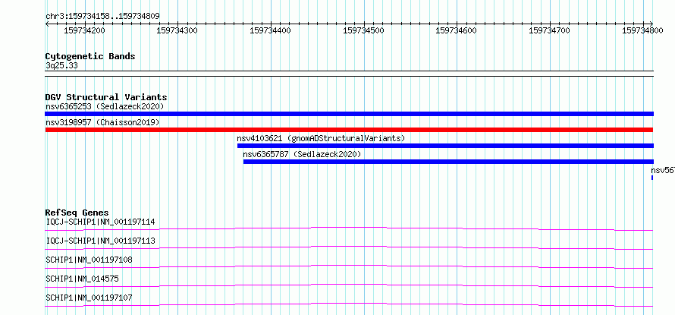Image resolution: width=675 pixels, height=315 pixels.
Task: Click the SCHIP1|NM_014575 transcript label
Action: click(82, 279)
